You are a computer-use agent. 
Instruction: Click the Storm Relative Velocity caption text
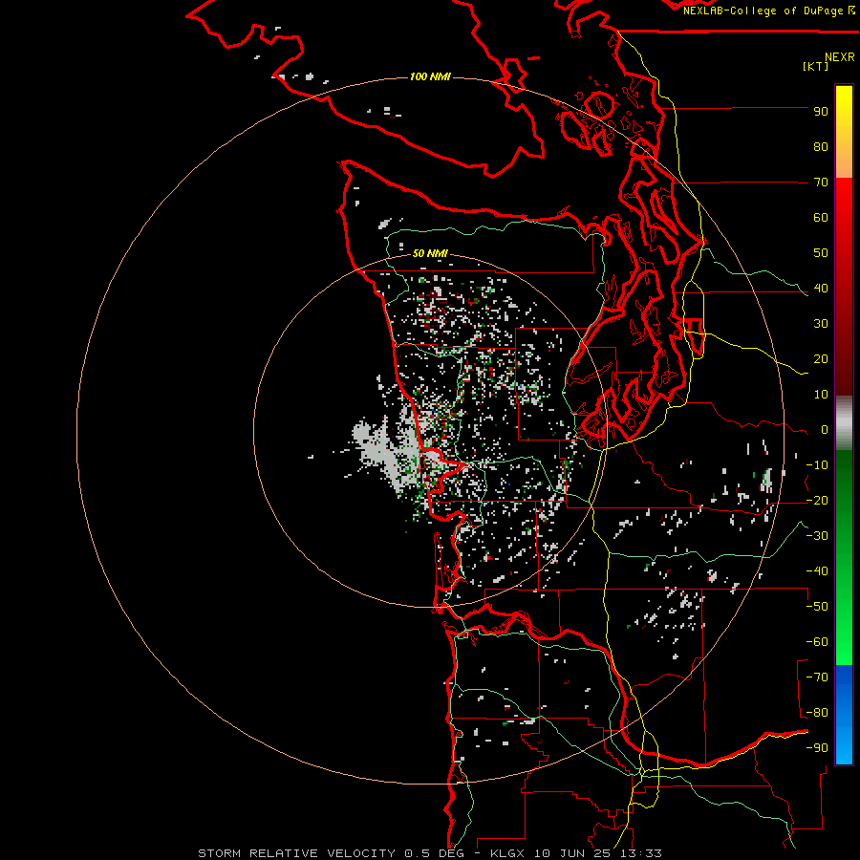(430, 853)
